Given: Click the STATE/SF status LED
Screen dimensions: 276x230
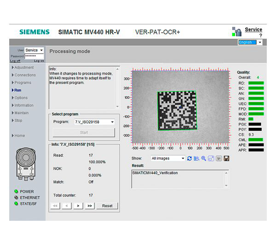Looking at the screenshot, I should pos(16,204).
